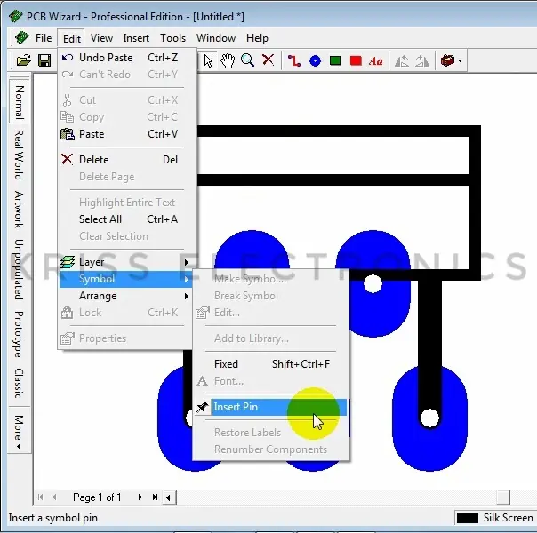Expand the Layer submenu

pyautogui.click(x=125, y=262)
